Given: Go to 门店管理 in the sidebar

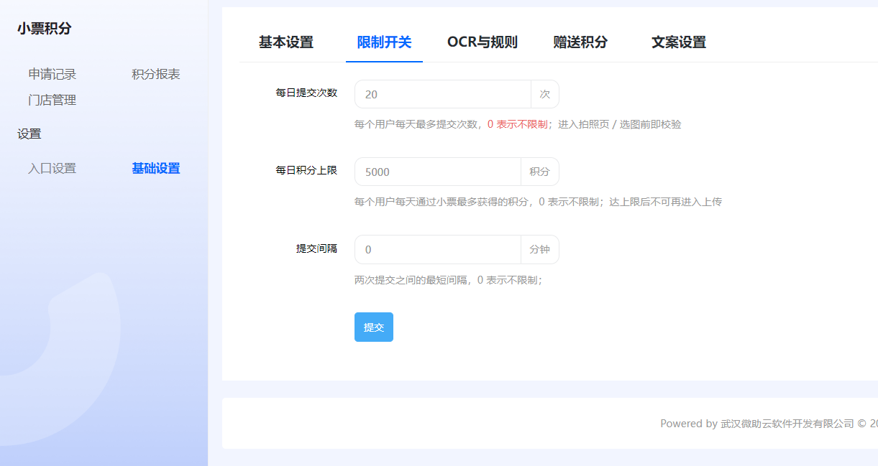Looking at the screenshot, I should (x=52, y=100).
